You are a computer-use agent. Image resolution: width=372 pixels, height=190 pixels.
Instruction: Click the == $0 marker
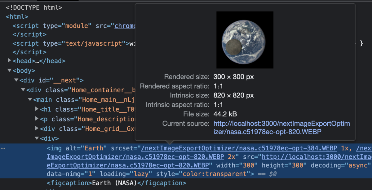tap(267, 174)
